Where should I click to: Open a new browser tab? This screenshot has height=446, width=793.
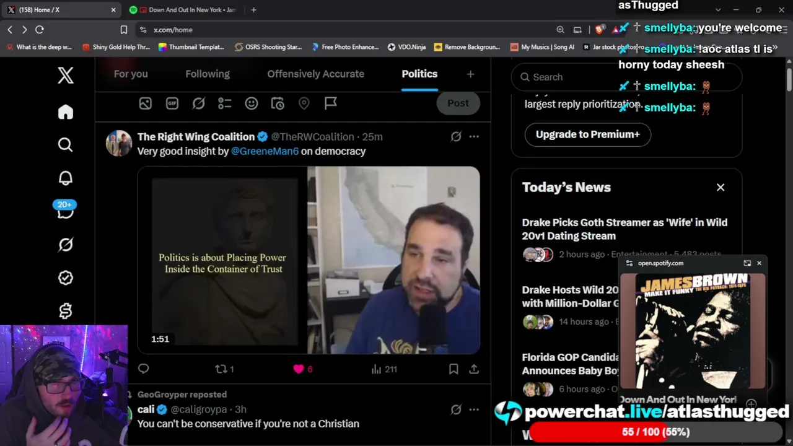pos(253,10)
